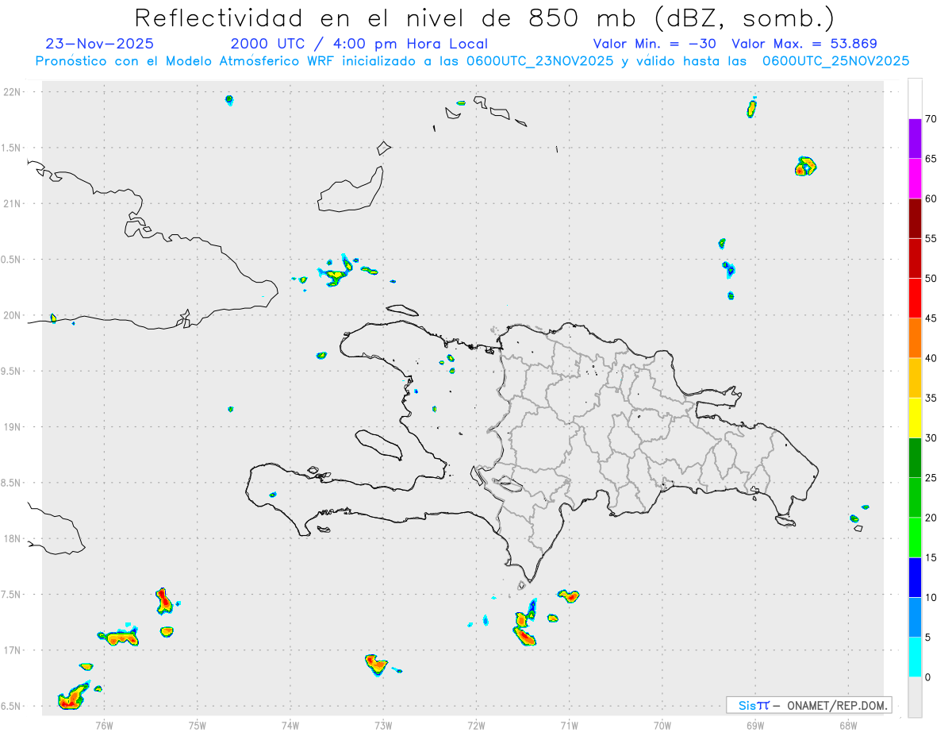Click the "ONAMET/REP.DOM." credit label
Screen dimensions: 952x736
(837, 705)
